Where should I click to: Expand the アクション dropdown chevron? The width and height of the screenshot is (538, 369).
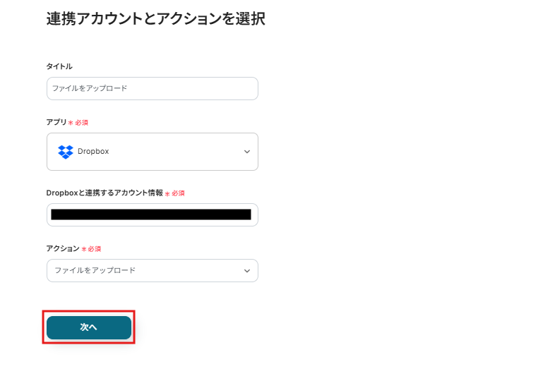247,271
